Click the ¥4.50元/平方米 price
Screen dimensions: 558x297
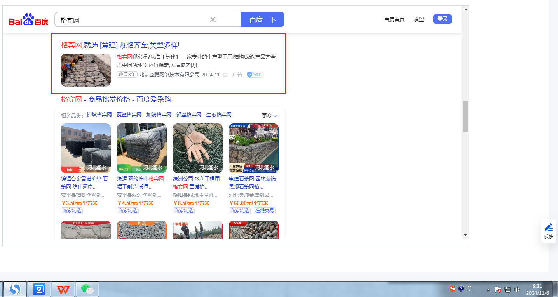pyautogui.click(x=135, y=203)
